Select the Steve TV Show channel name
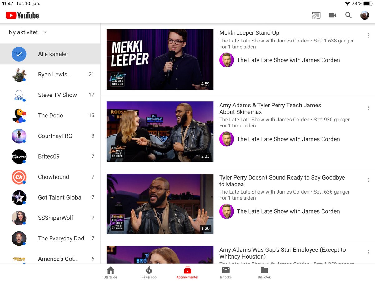The width and height of the screenshot is (375, 281). pyautogui.click(x=57, y=95)
